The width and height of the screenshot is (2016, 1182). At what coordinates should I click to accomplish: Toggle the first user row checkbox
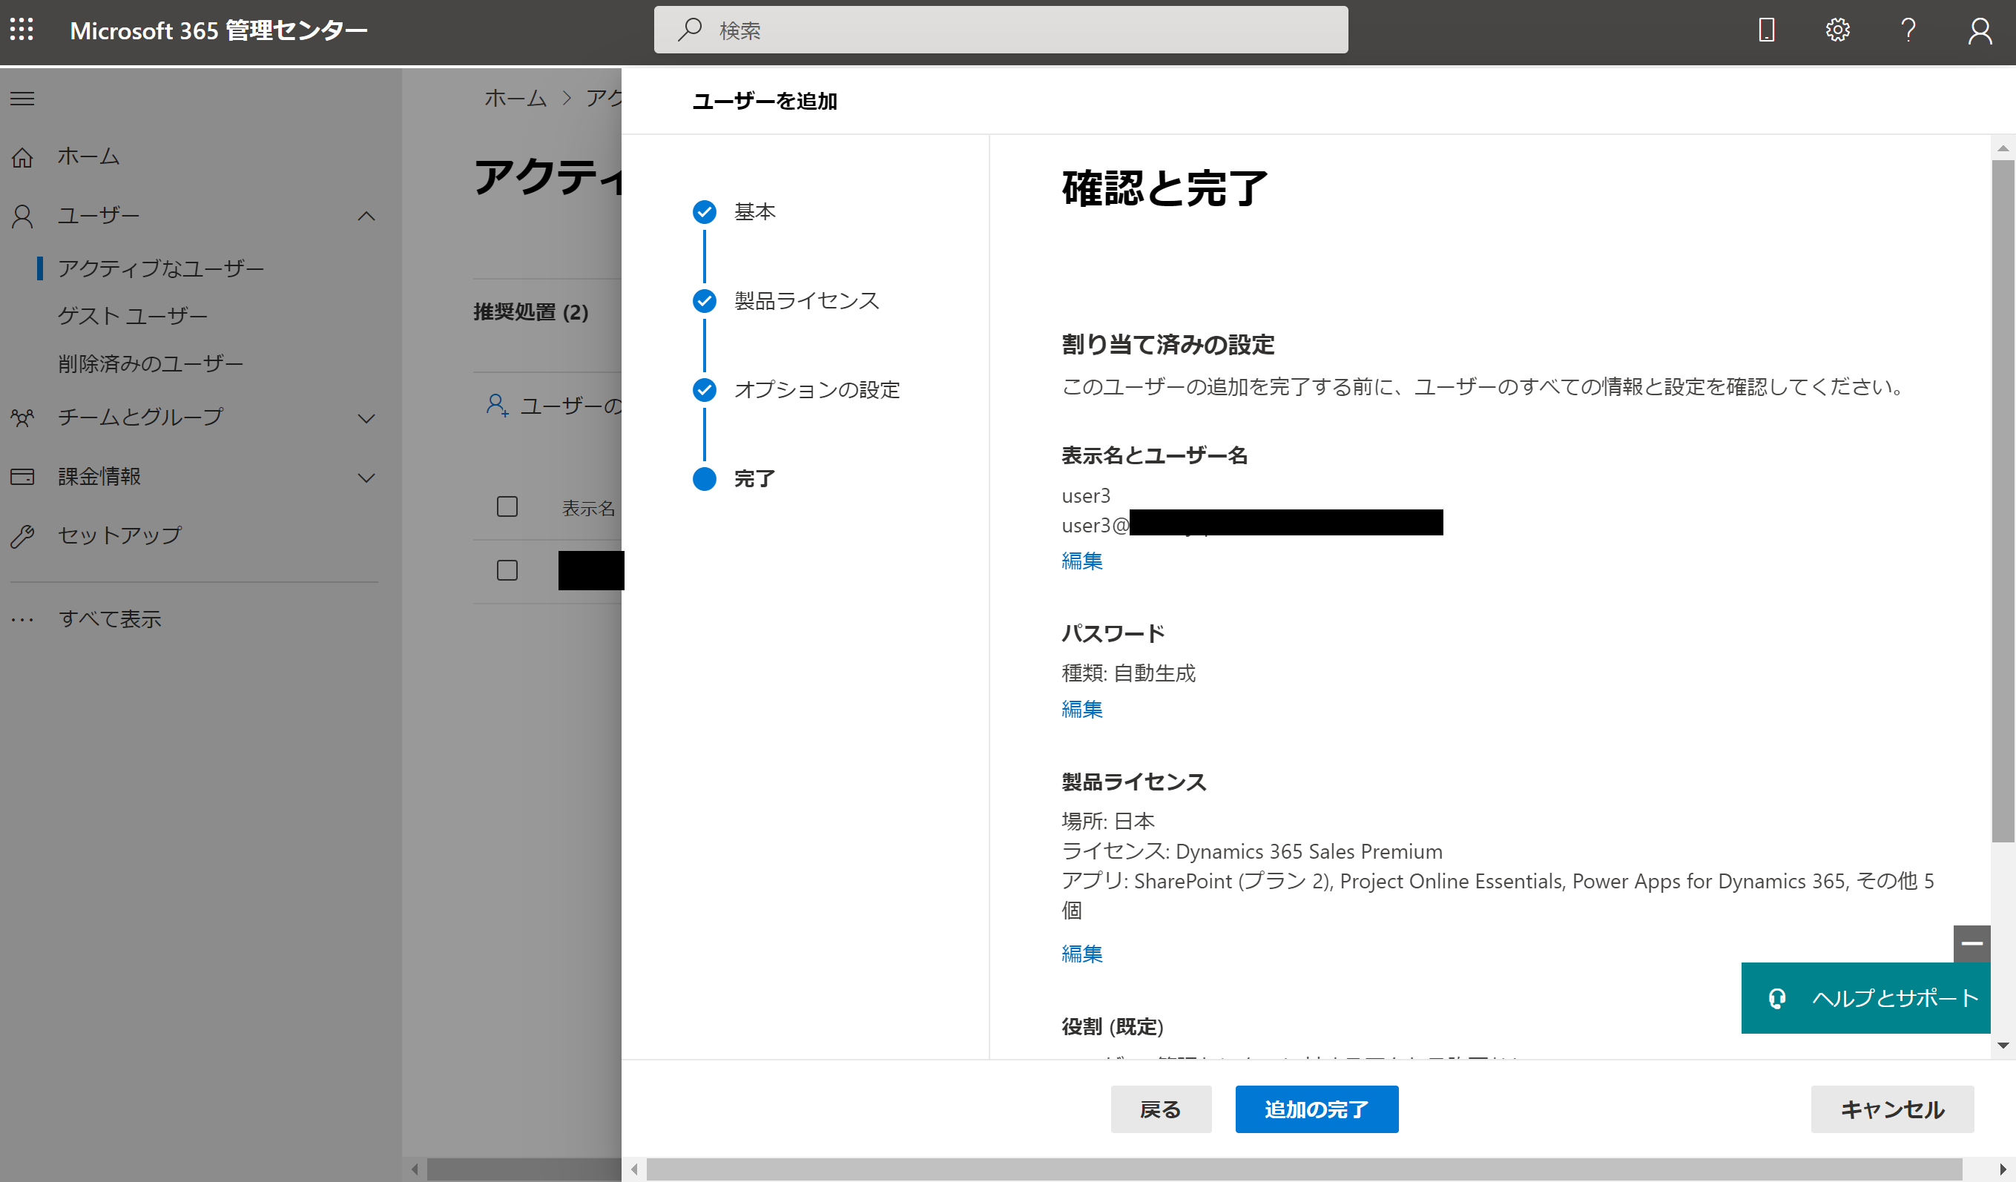(x=507, y=570)
